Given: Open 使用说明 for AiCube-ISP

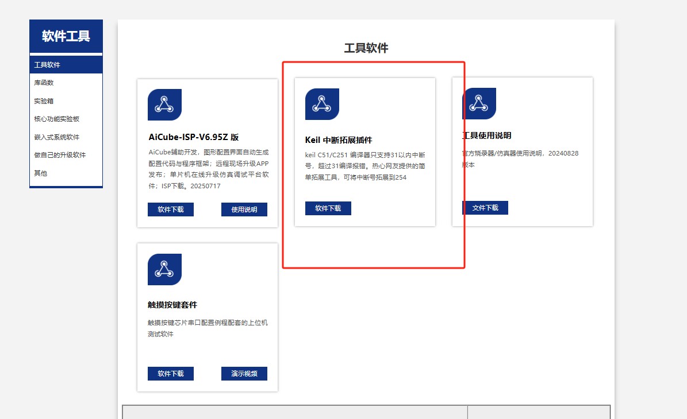Looking at the screenshot, I should click(x=244, y=209).
